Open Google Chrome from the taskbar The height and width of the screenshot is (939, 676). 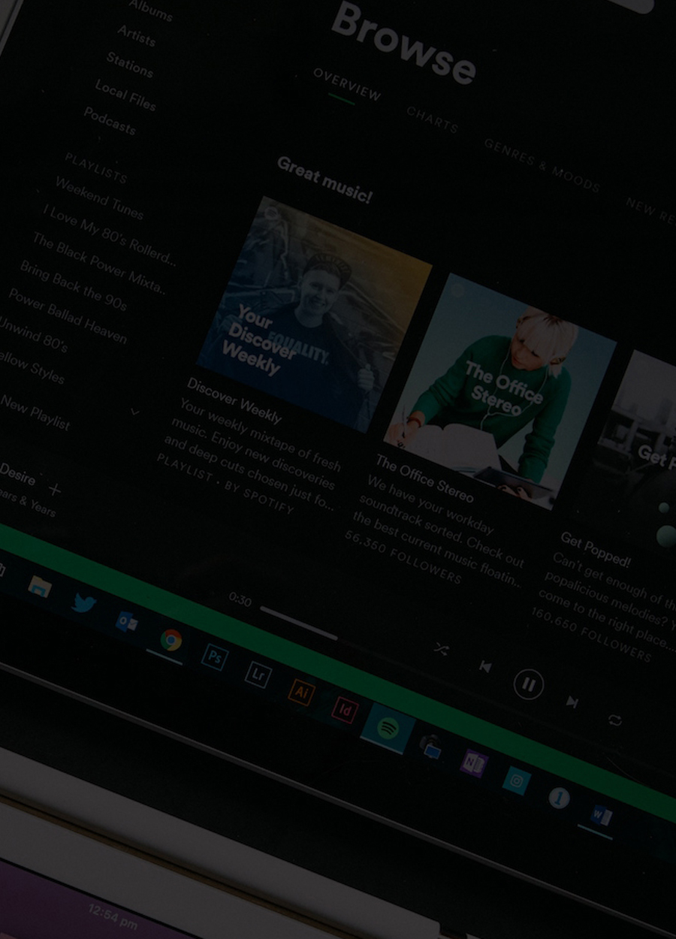click(x=171, y=640)
